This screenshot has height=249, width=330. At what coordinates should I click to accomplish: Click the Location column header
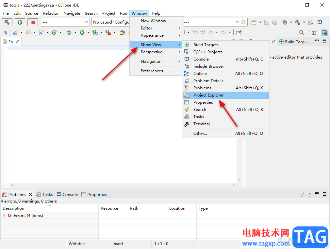[x=182, y=208]
